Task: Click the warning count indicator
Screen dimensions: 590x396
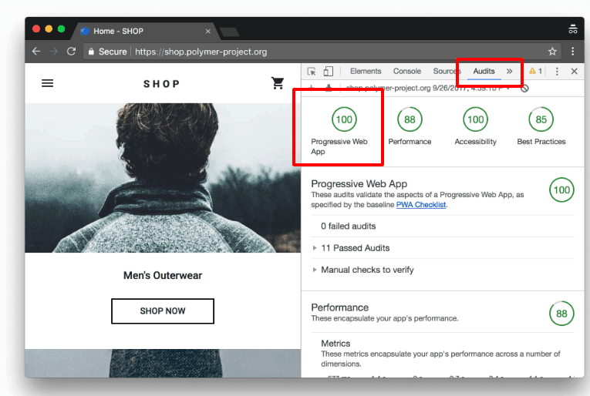Action: click(x=535, y=71)
